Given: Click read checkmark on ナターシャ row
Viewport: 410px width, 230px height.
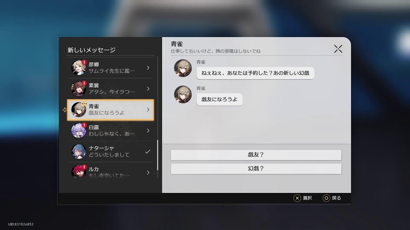Looking at the screenshot, I should point(148,151).
